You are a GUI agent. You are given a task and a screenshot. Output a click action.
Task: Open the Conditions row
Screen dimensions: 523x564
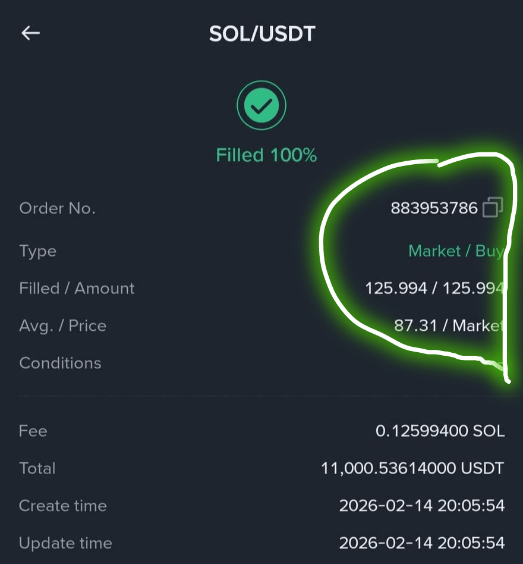261,363
